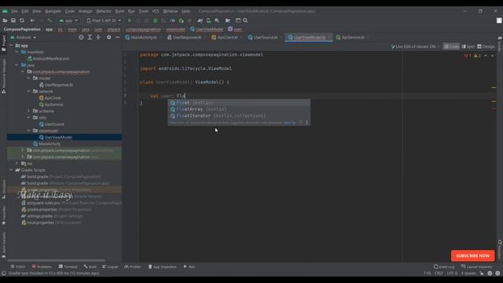Open the SDK Manager icon
503x283 pixels.
(x=217, y=20)
